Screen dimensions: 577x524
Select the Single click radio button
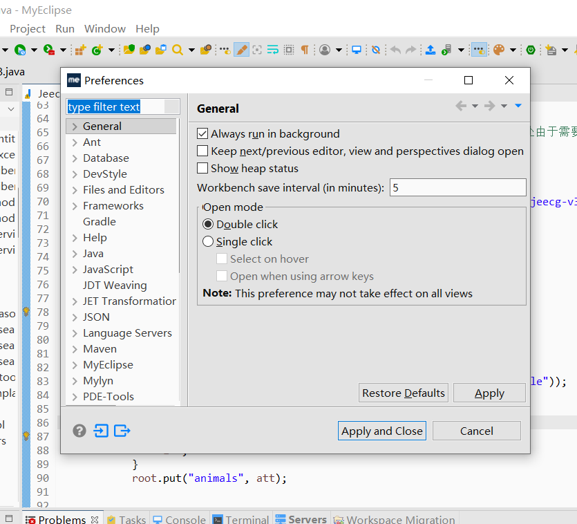point(208,241)
